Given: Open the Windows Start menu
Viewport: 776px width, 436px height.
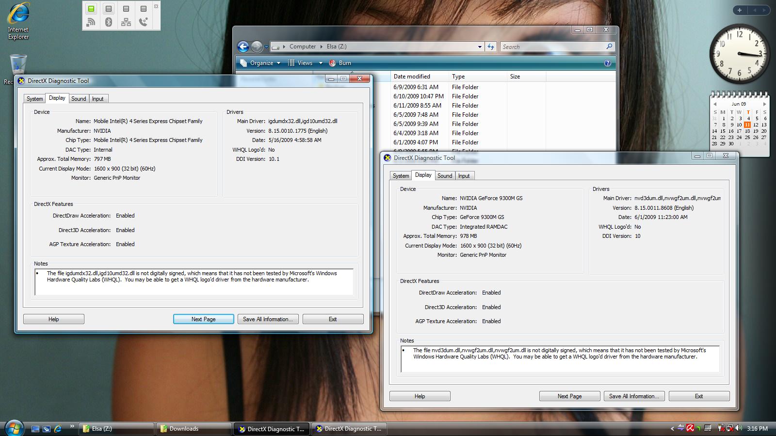Looking at the screenshot, I should (14, 428).
